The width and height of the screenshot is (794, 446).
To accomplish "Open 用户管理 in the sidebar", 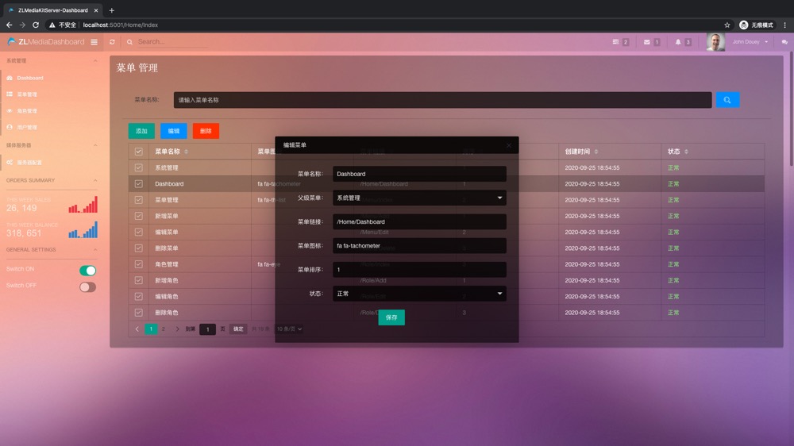I will coord(27,128).
